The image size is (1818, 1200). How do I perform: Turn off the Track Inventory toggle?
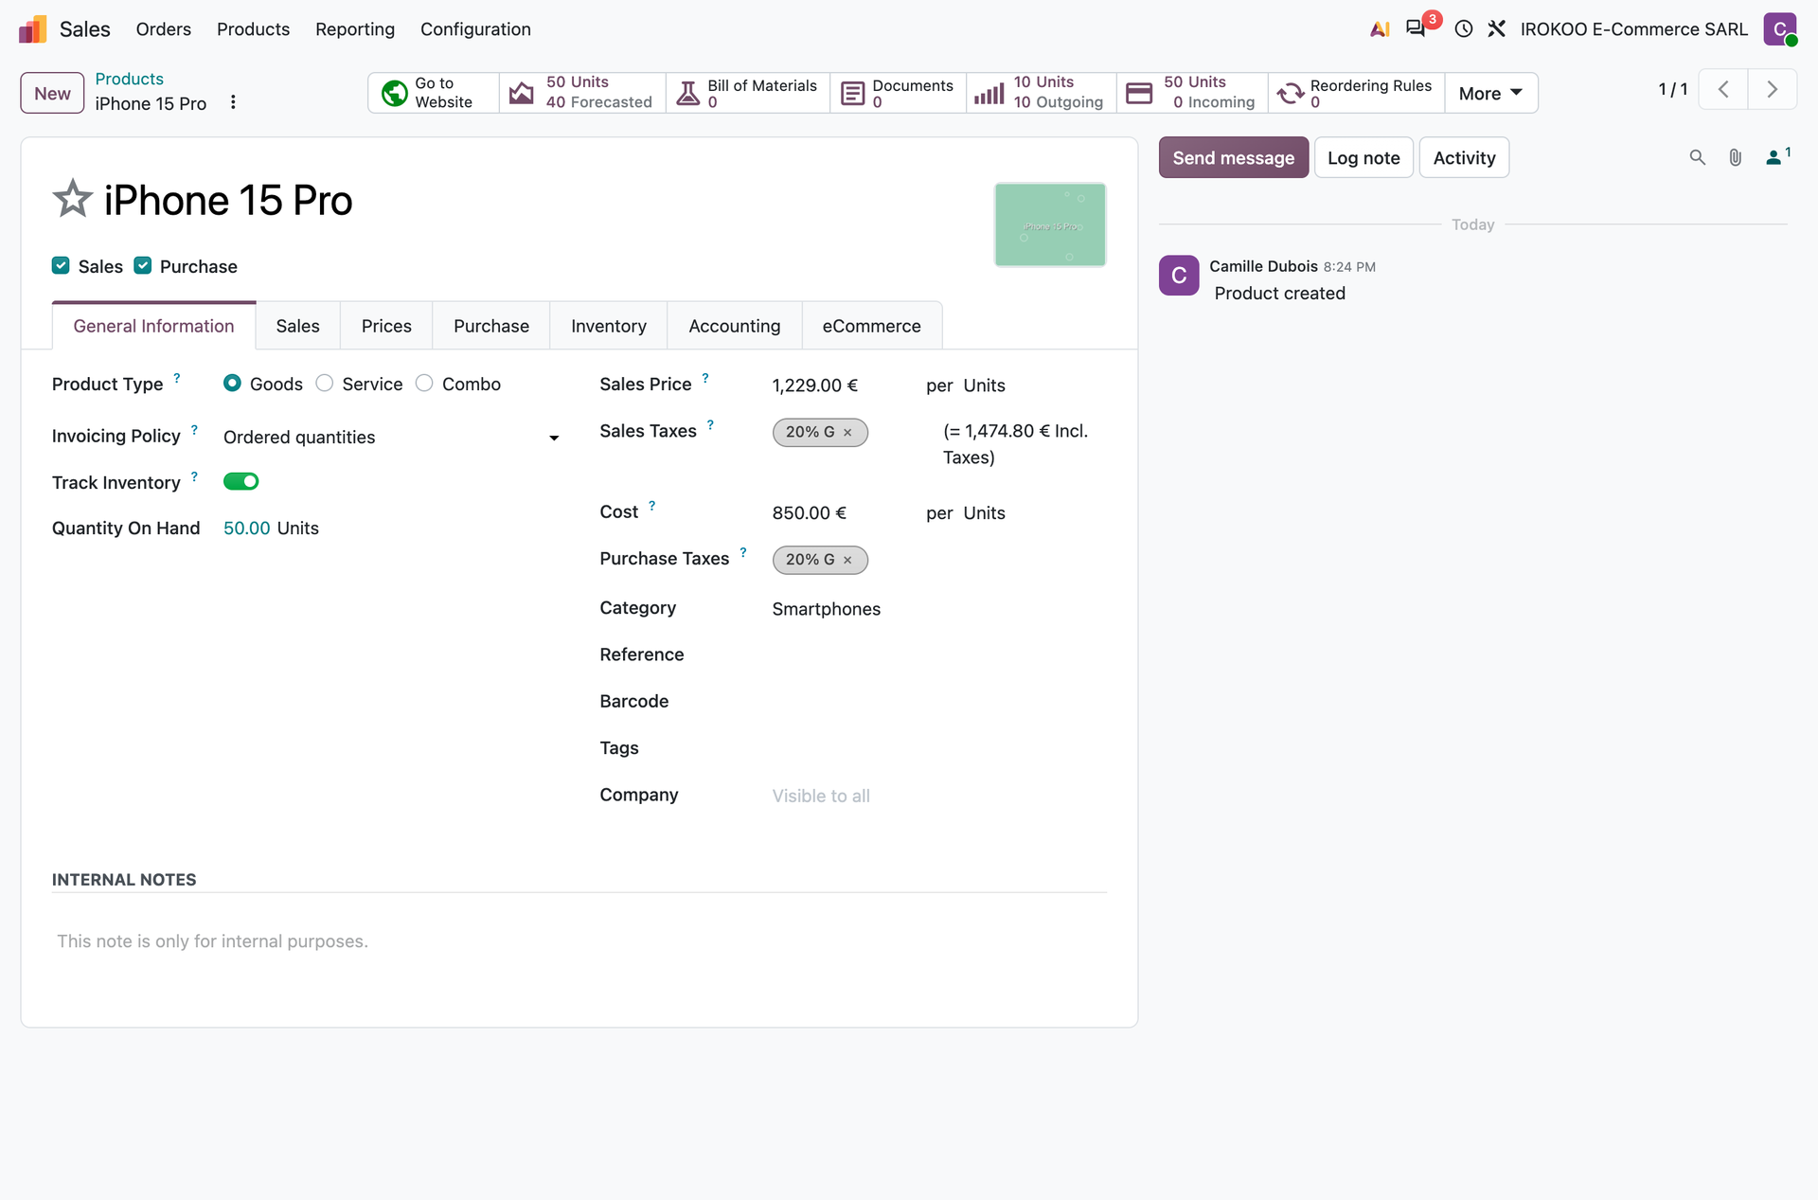pos(241,482)
